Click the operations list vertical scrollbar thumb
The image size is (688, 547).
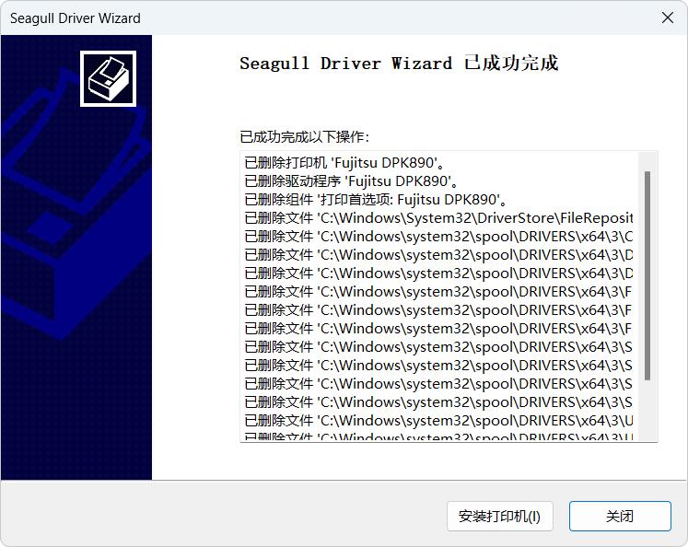click(647, 275)
